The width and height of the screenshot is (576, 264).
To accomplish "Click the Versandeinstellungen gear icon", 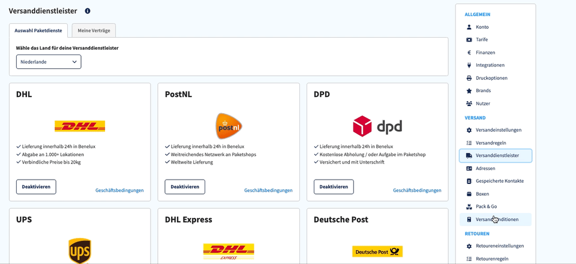I will click(x=469, y=130).
